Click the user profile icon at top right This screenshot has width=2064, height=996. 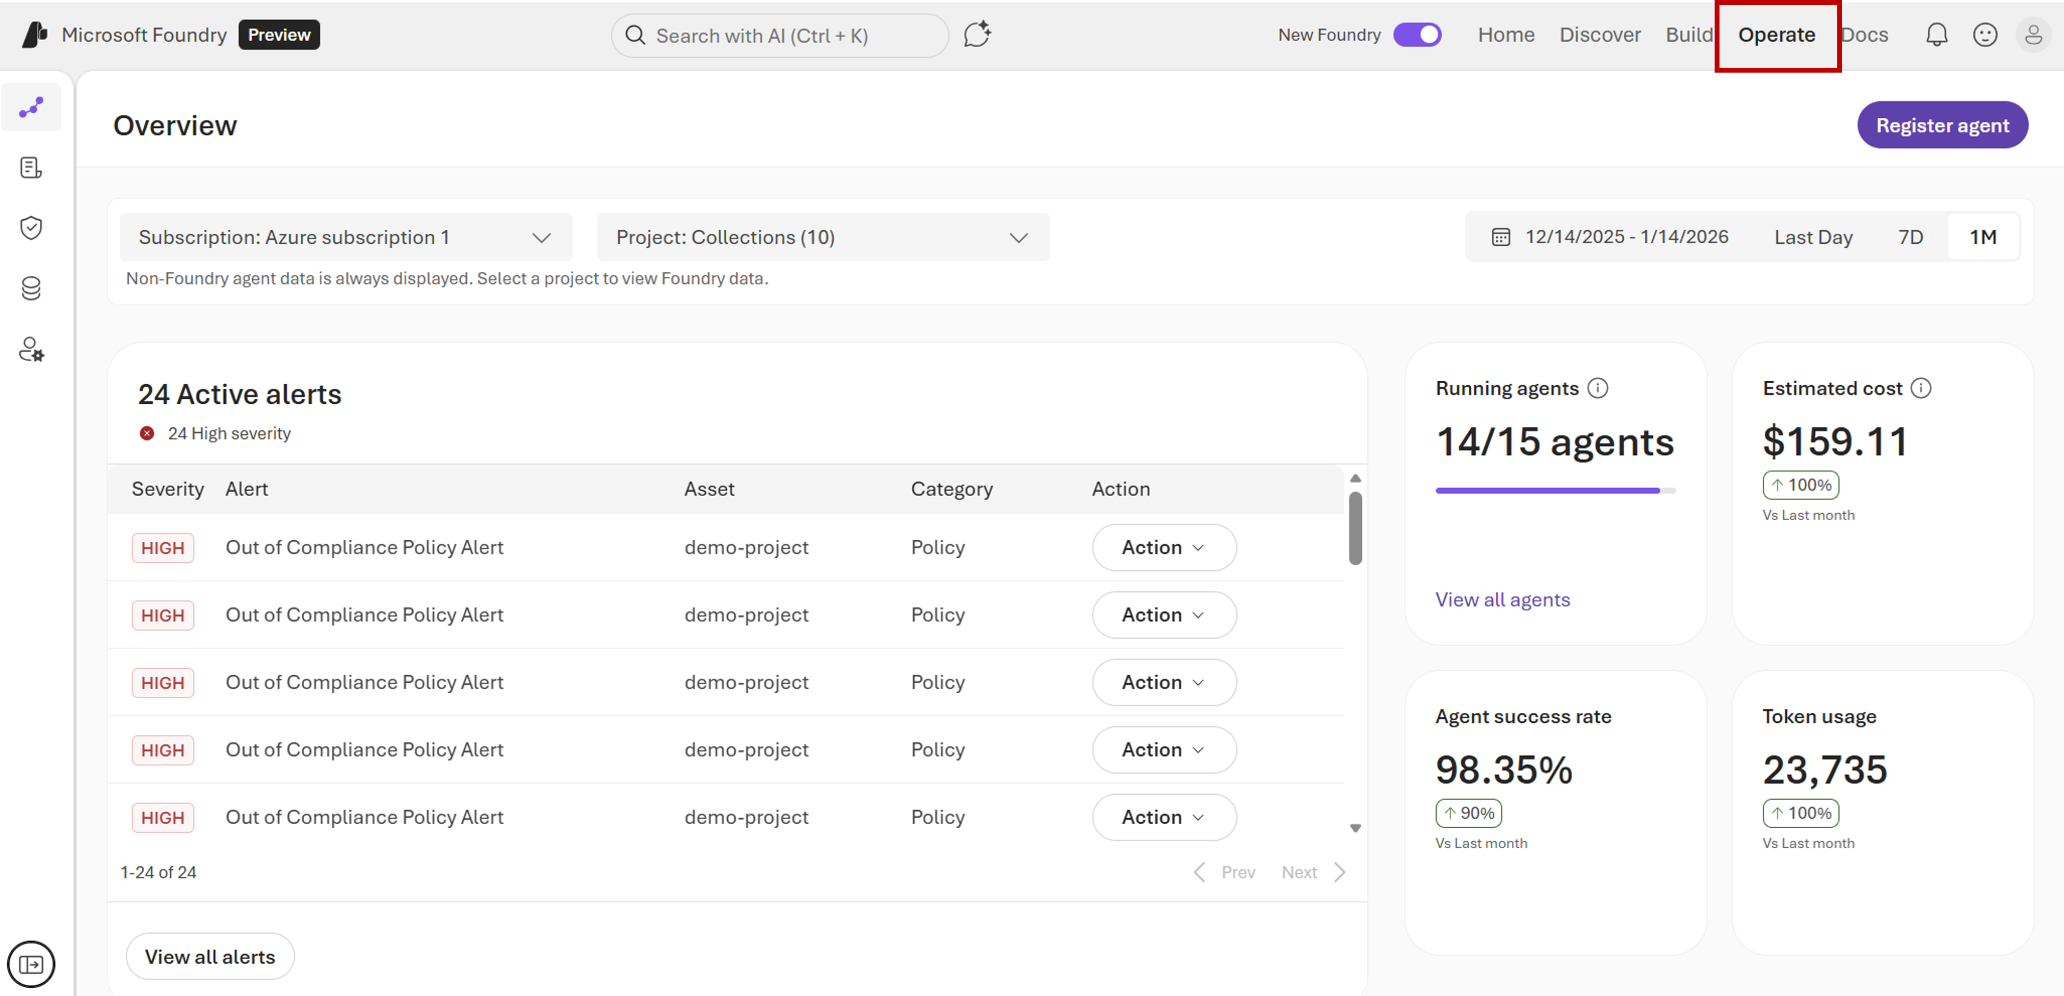pos(2034,34)
